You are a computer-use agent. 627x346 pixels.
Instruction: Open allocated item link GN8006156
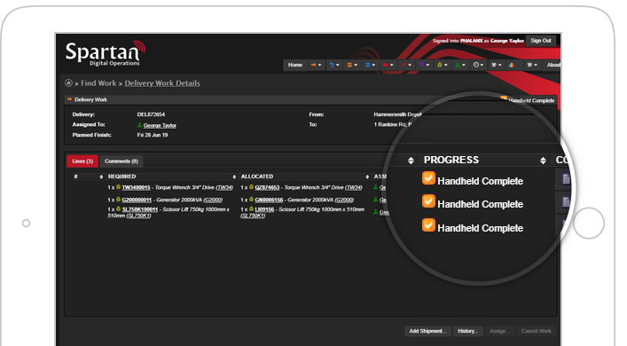tap(269, 200)
